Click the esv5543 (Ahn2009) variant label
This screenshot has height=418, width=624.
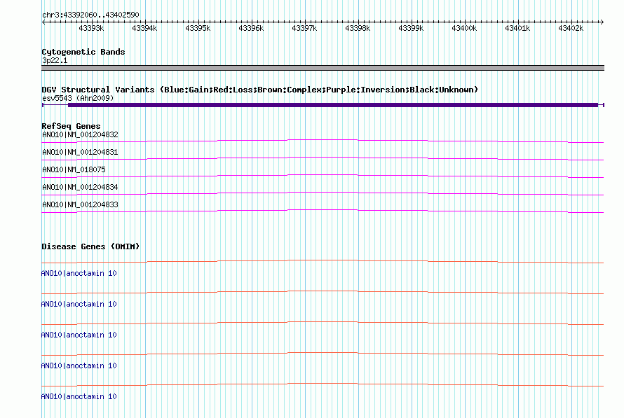pos(78,98)
